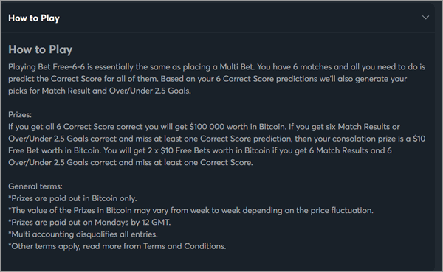This screenshot has width=443, height=272.
Task: Collapse the How to Play section chevron
Action: point(425,18)
